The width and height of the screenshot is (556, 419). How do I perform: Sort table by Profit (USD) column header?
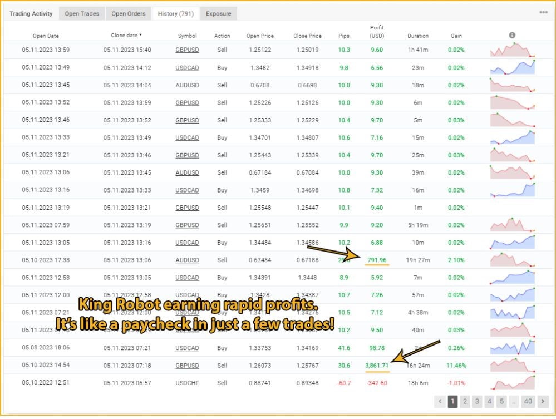pos(377,32)
